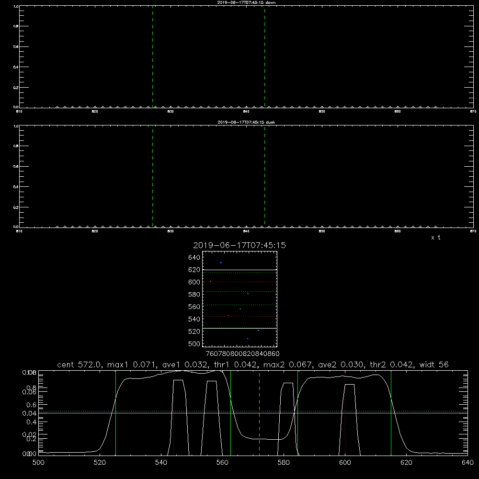The height and width of the screenshot is (479, 479).
Task: Click the red dotted marker at 600
Action: 345,413
